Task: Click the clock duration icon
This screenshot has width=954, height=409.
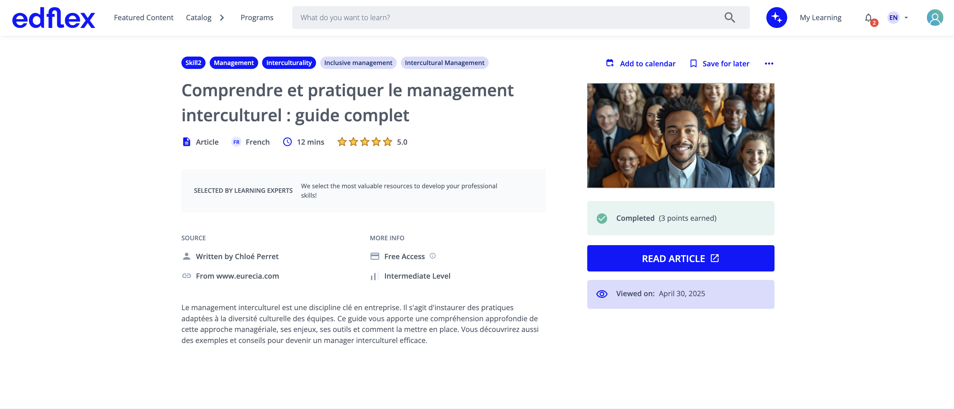Action: 287,142
